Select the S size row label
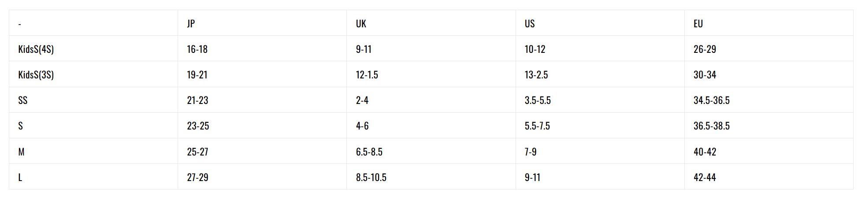This screenshot has height=211, width=862. click(20, 126)
